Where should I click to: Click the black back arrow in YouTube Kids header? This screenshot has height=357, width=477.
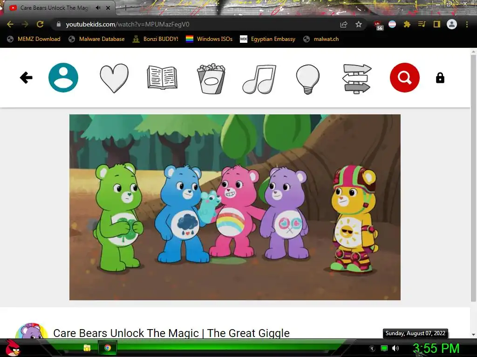point(26,78)
